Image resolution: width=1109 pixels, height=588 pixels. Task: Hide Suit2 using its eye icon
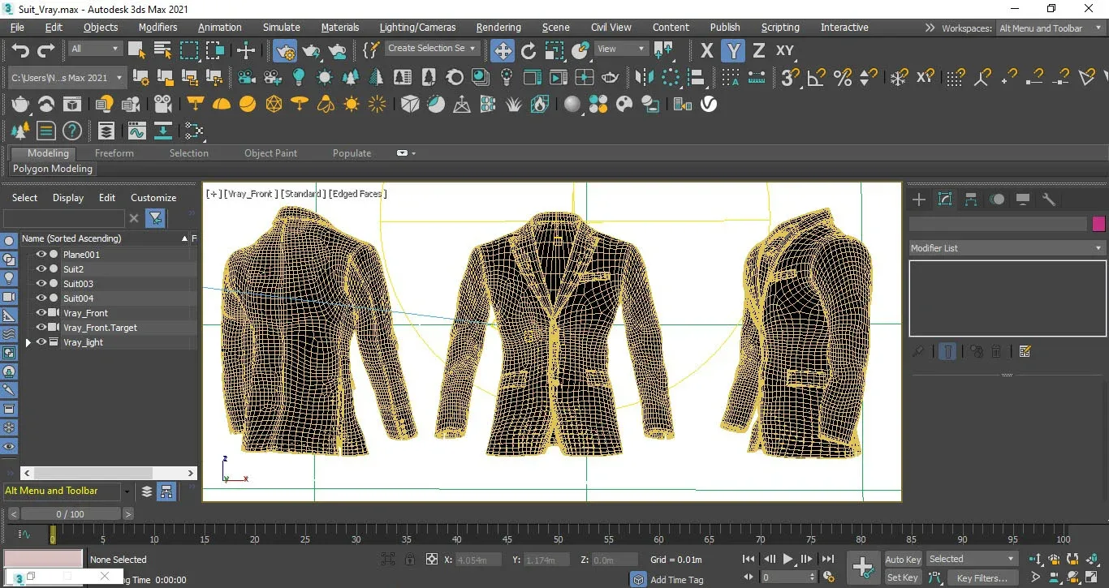point(41,269)
